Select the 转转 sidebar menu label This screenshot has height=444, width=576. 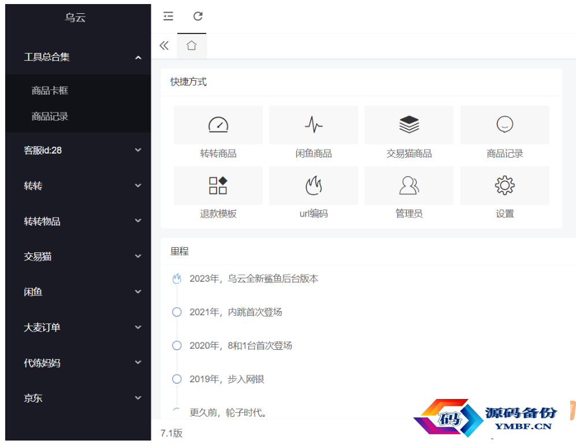[x=33, y=186]
